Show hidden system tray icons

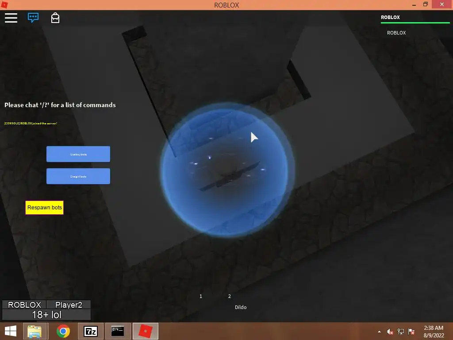click(x=379, y=332)
